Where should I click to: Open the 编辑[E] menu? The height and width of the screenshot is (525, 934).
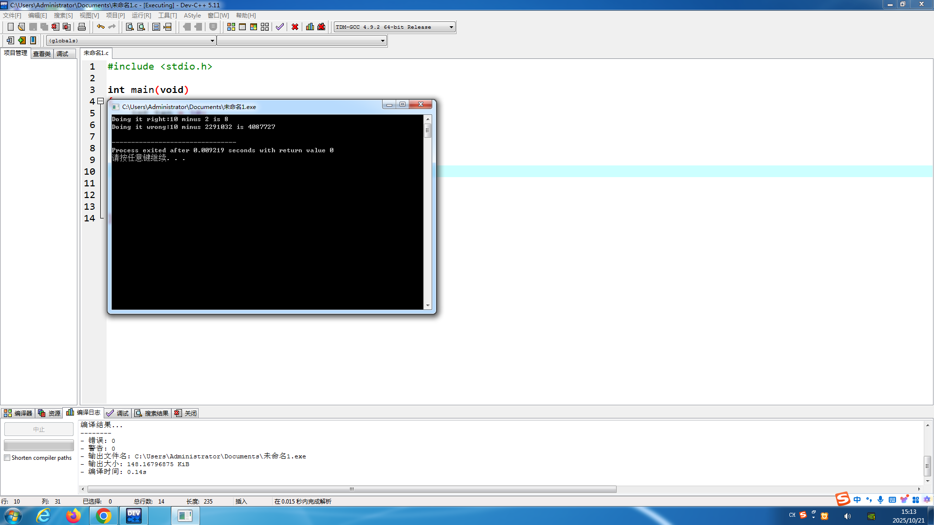[x=37, y=16]
